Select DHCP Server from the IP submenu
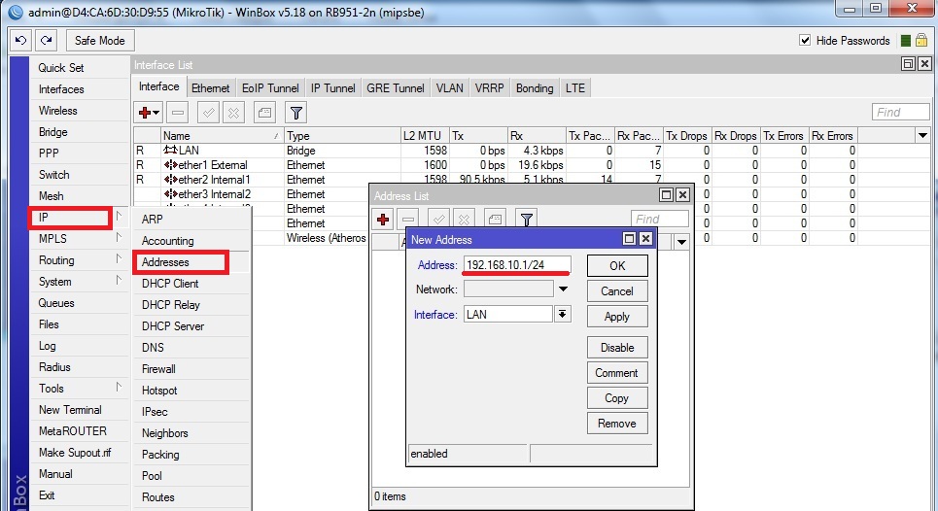The width and height of the screenshot is (938, 511). pos(173,326)
